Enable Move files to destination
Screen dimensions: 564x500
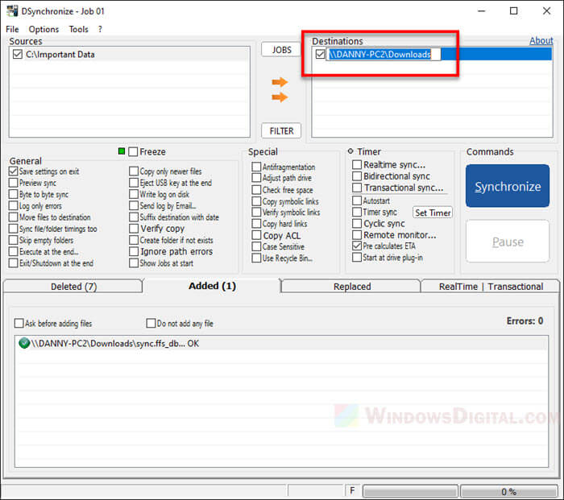click(14, 217)
